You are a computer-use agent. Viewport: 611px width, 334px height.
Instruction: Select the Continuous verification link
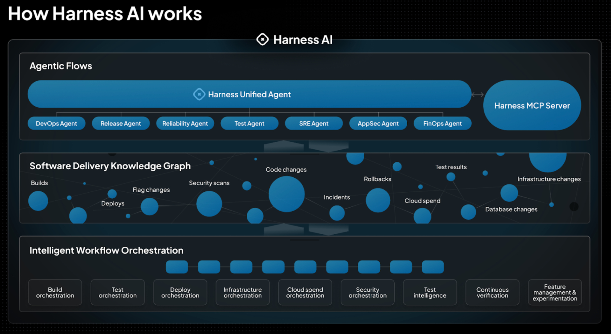click(492, 292)
